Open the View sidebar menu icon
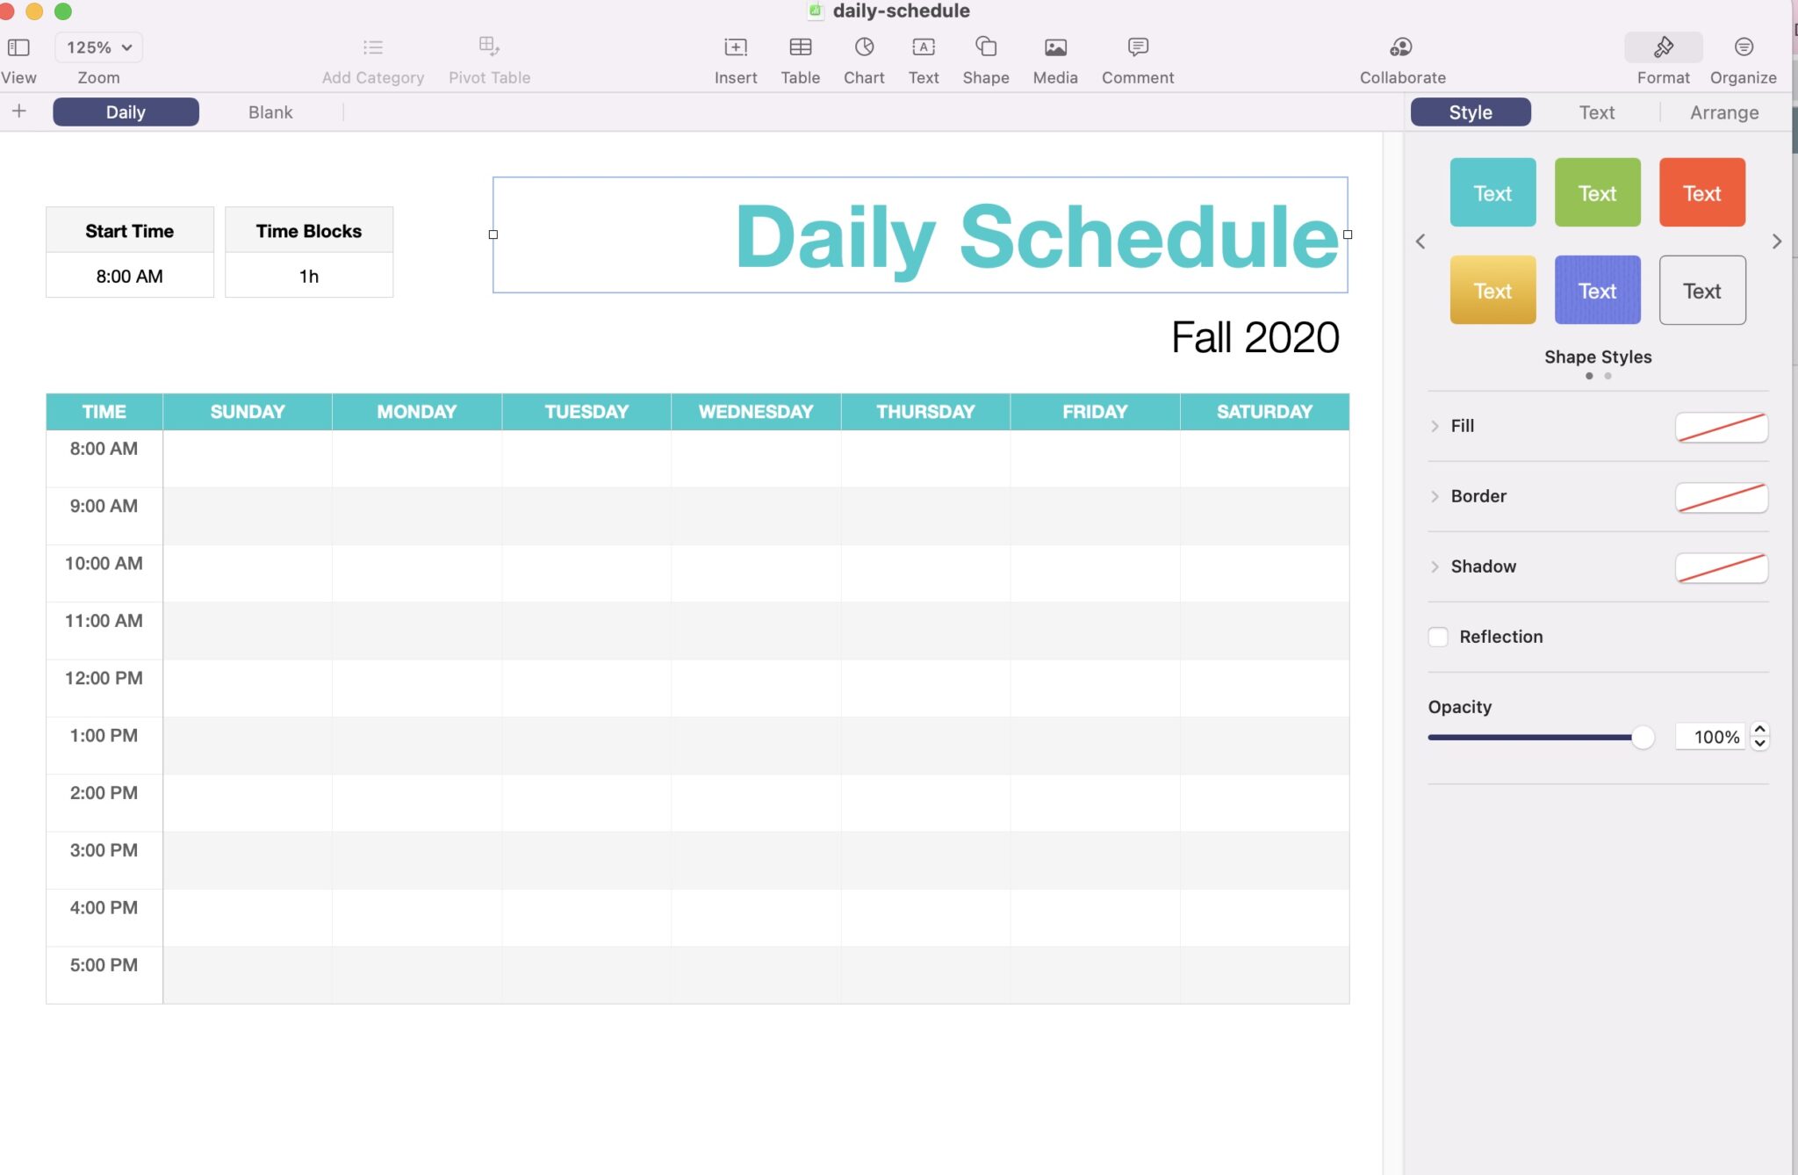Screen dimensions: 1798x1175 (x=18, y=47)
